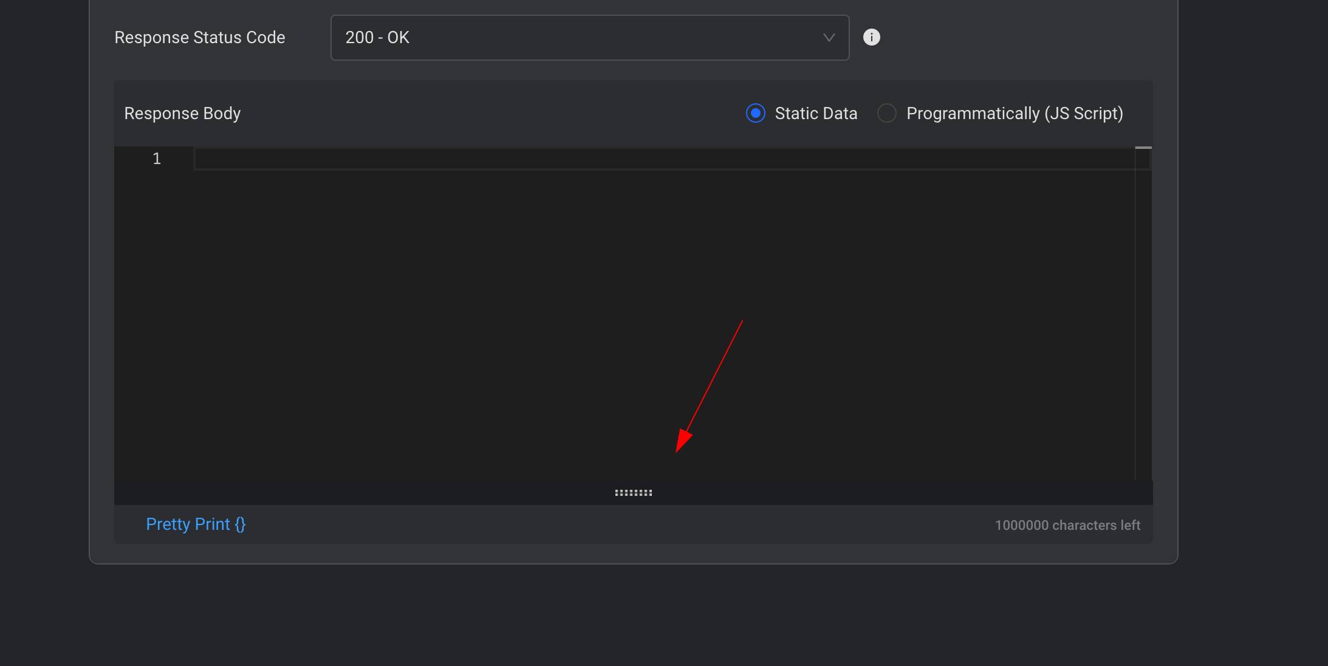1328x666 pixels.
Task: Click the curly braces icon after Pretty Print
Action: [x=241, y=524]
